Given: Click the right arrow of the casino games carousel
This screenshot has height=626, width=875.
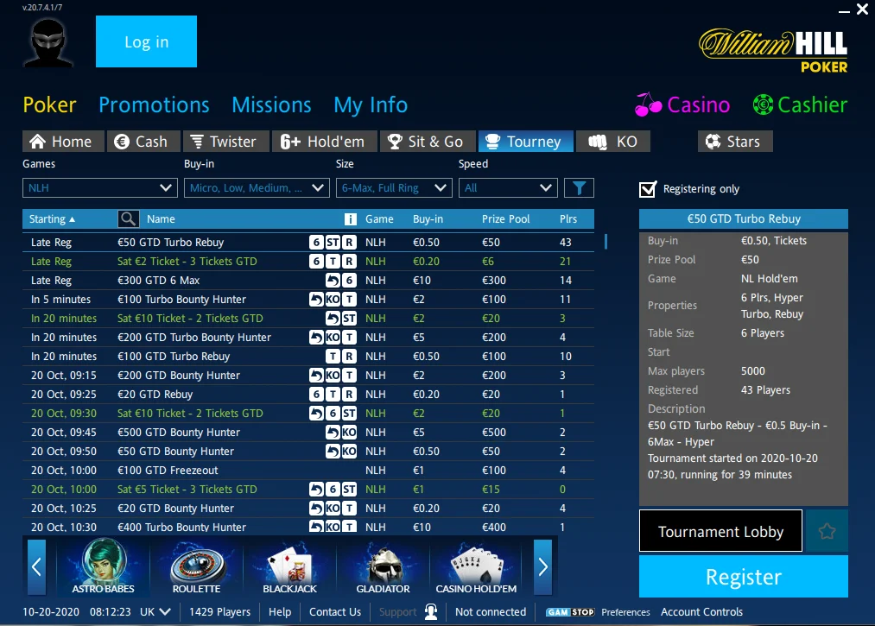Looking at the screenshot, I should point(542,567).
